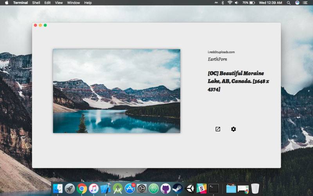Launch Steam from the dock
The height and width of the screenshot is (196, 313).
pyautogui.click(x=178, y=189)
